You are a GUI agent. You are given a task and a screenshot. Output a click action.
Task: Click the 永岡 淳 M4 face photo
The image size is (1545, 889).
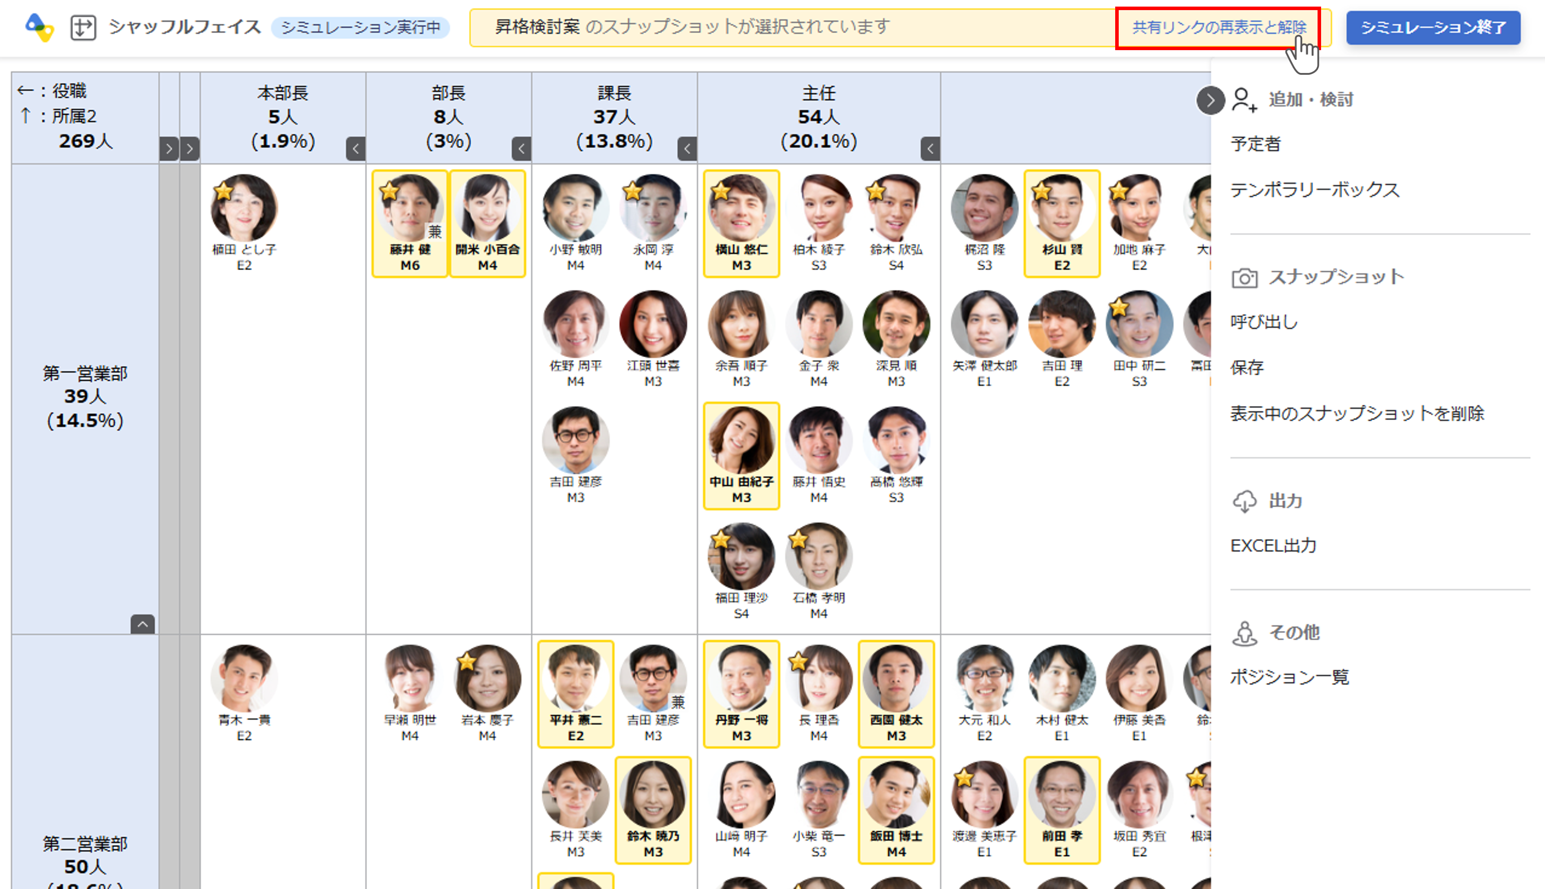(652, 208)
